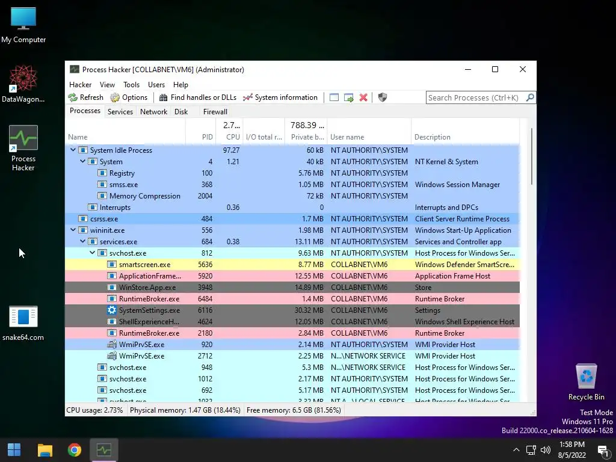Switch to the Network tab

point(153,111)
